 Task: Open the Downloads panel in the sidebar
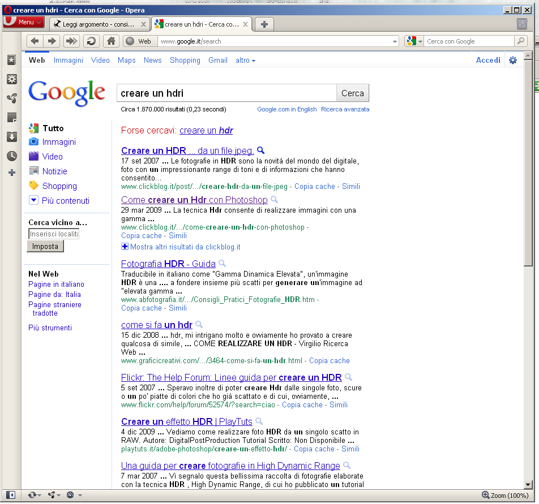(x=12, y=137)
